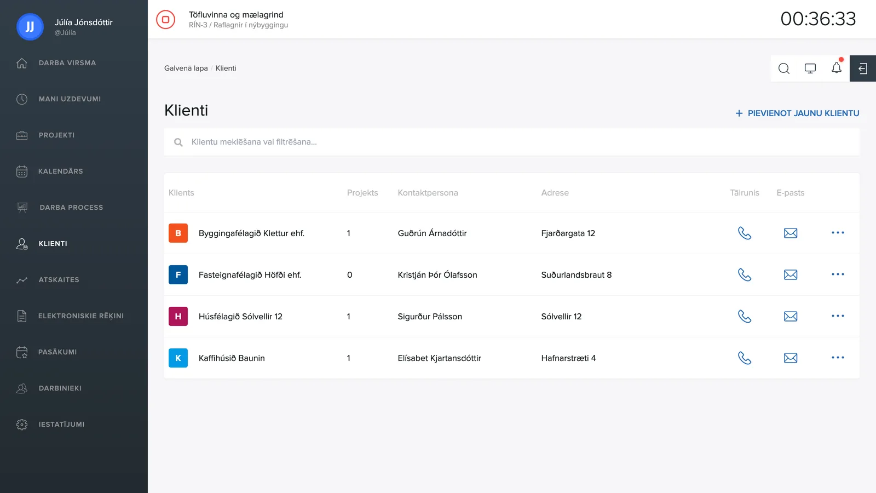Open Kalendārs in sidebar
The width and height of the screenshot is (876, 493).
coord(60,171)
